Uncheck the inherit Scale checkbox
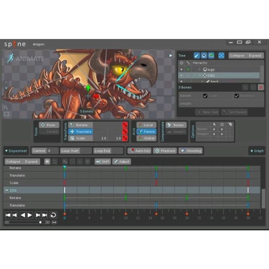This screenshot has height=269, width=269. pyautogui.click(x=205, y=96)
